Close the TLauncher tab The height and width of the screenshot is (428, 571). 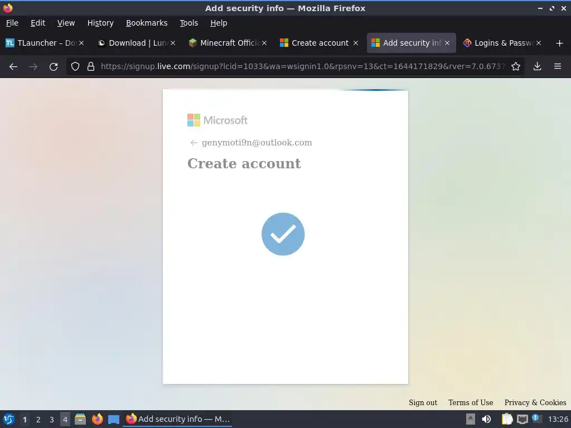(81, 43)
